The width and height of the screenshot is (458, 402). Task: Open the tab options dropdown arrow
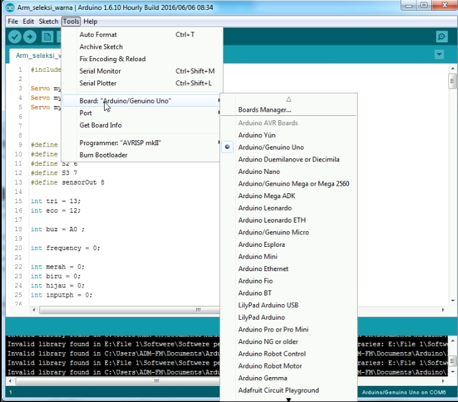(x=439, y=54)
